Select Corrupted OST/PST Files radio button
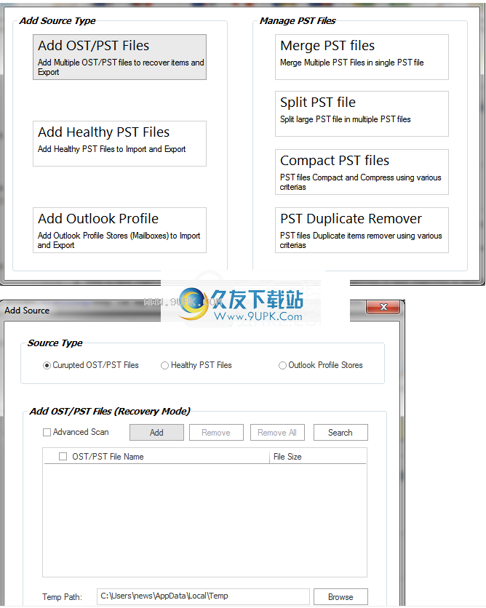The image size is (486, 608). pyautogui.click(x=47, y=366)
